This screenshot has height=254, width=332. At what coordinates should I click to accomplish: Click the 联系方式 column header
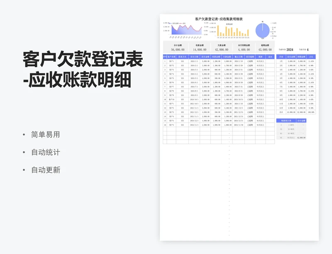coord(182,57)
